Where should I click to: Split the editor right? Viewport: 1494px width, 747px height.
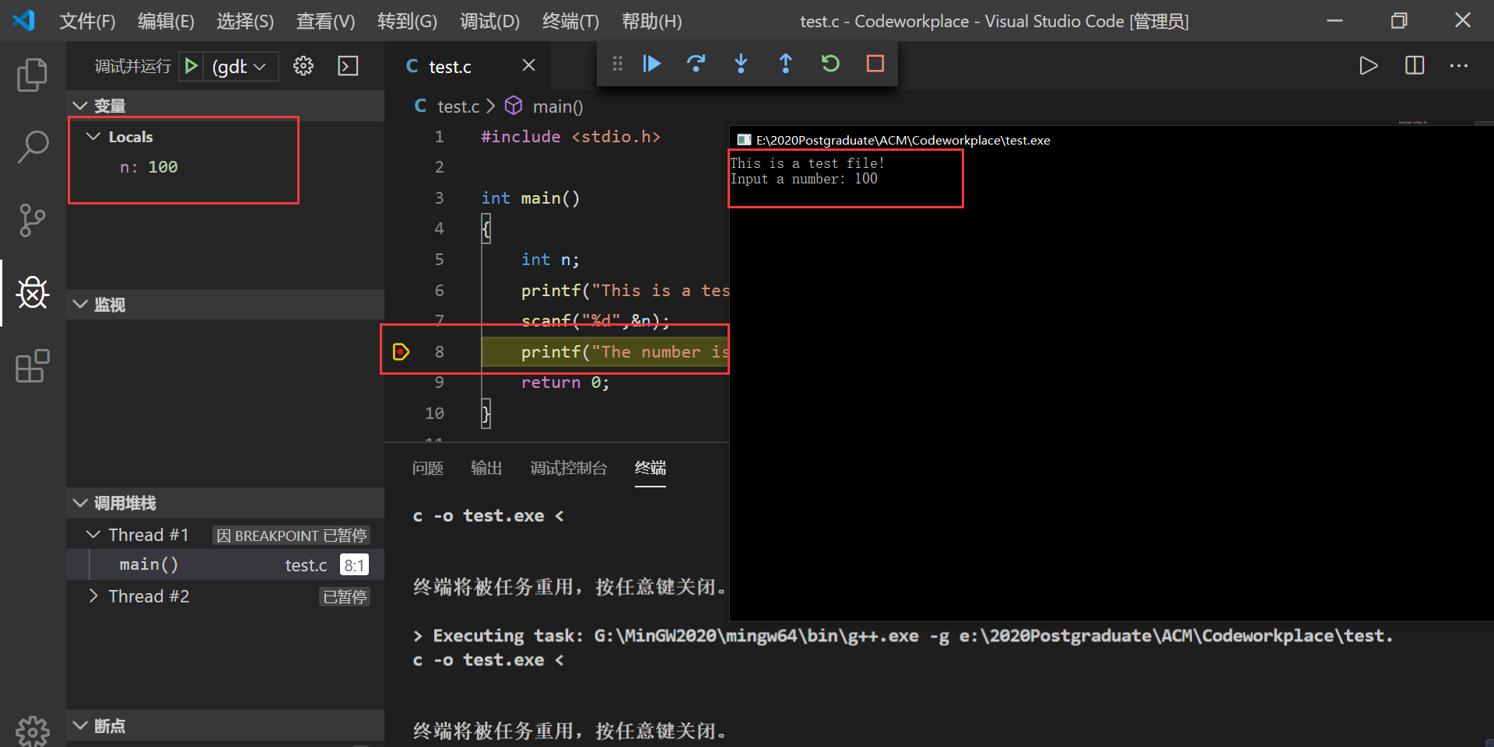click(1415, 66)
